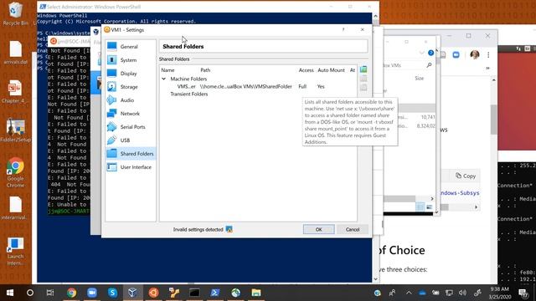
Task: Open the Ubuntu taskbar icon
Action: pyautogui.click(x=153, y=293)
